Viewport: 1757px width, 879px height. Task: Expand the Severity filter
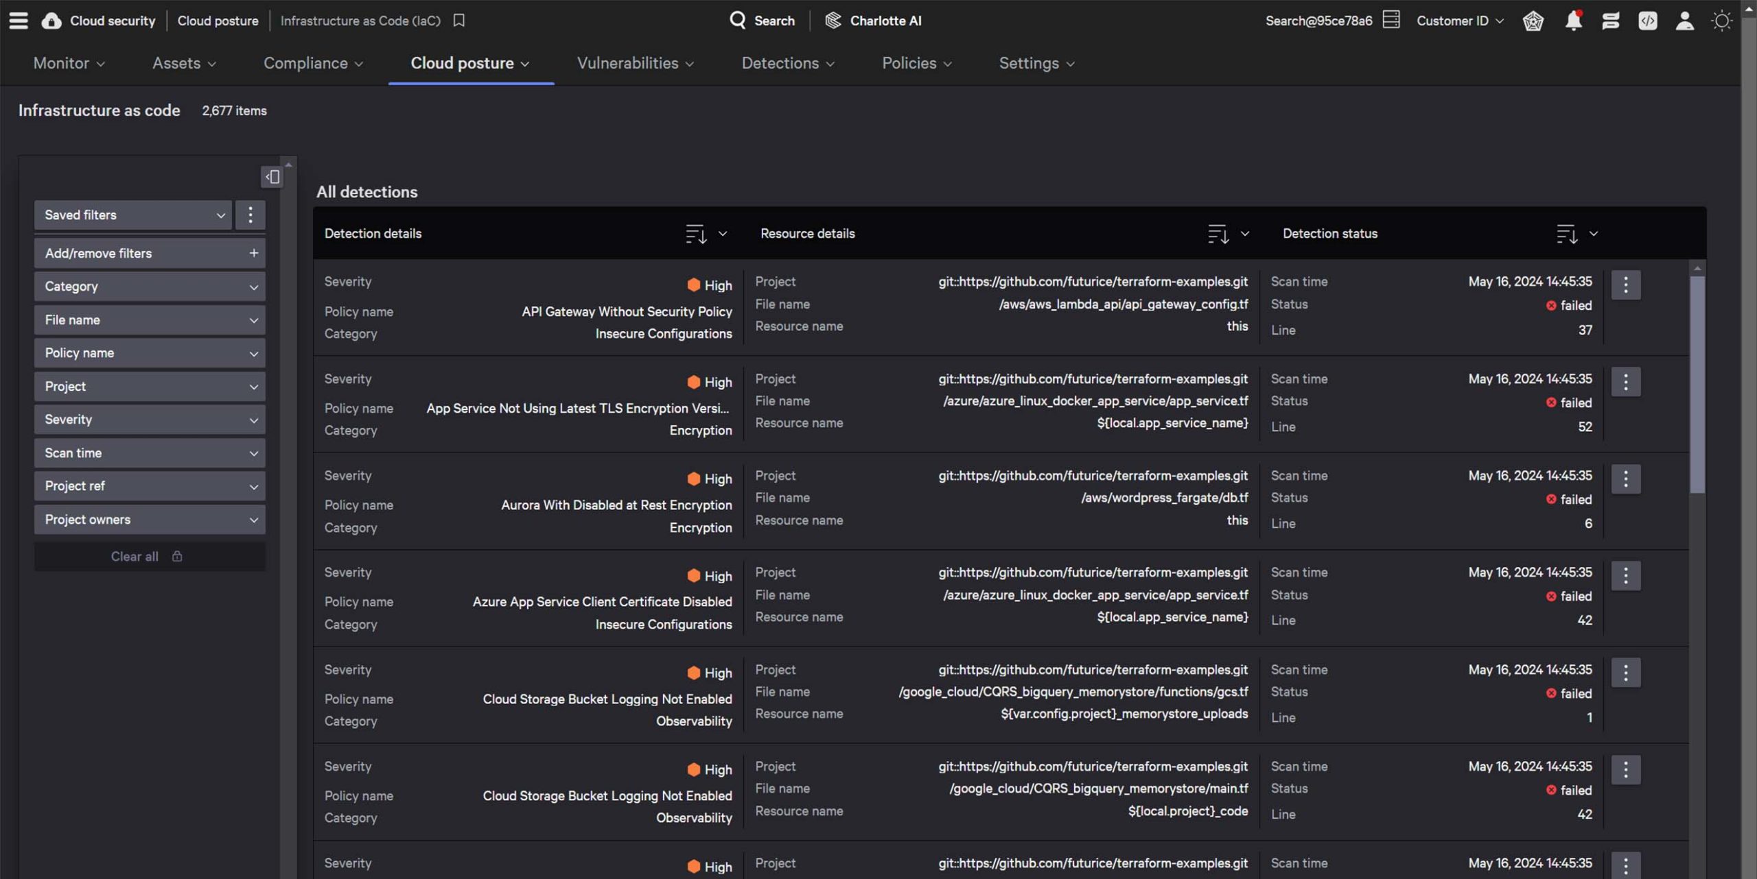tap(150, 420)
